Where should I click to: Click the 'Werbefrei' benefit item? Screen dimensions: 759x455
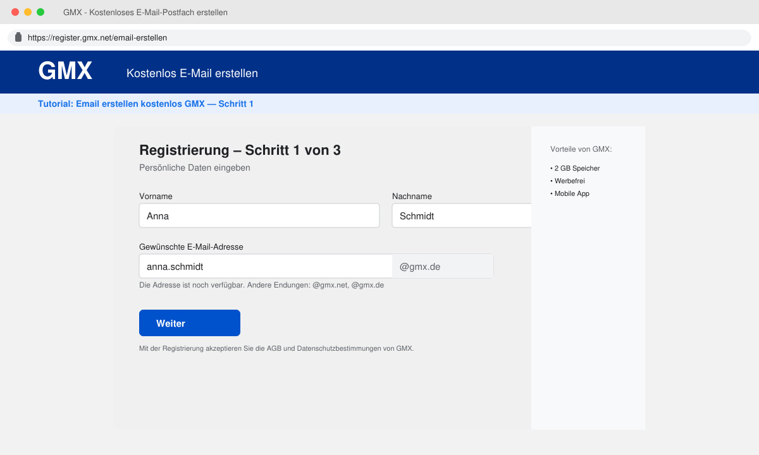(567, 181)
